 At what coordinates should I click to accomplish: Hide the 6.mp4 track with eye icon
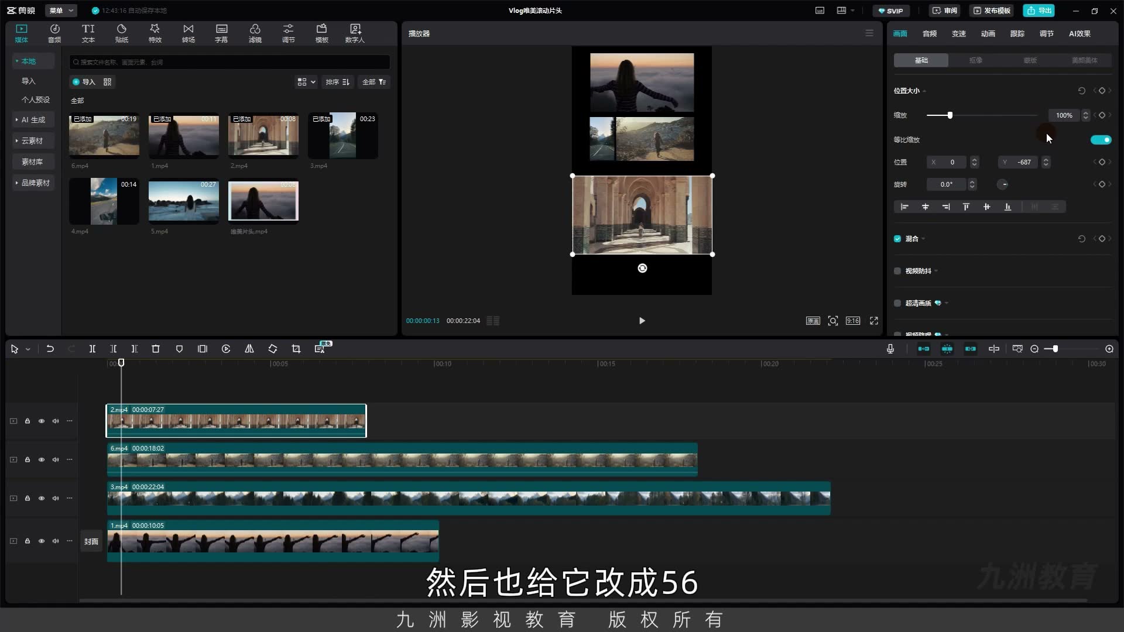[42, 459]
